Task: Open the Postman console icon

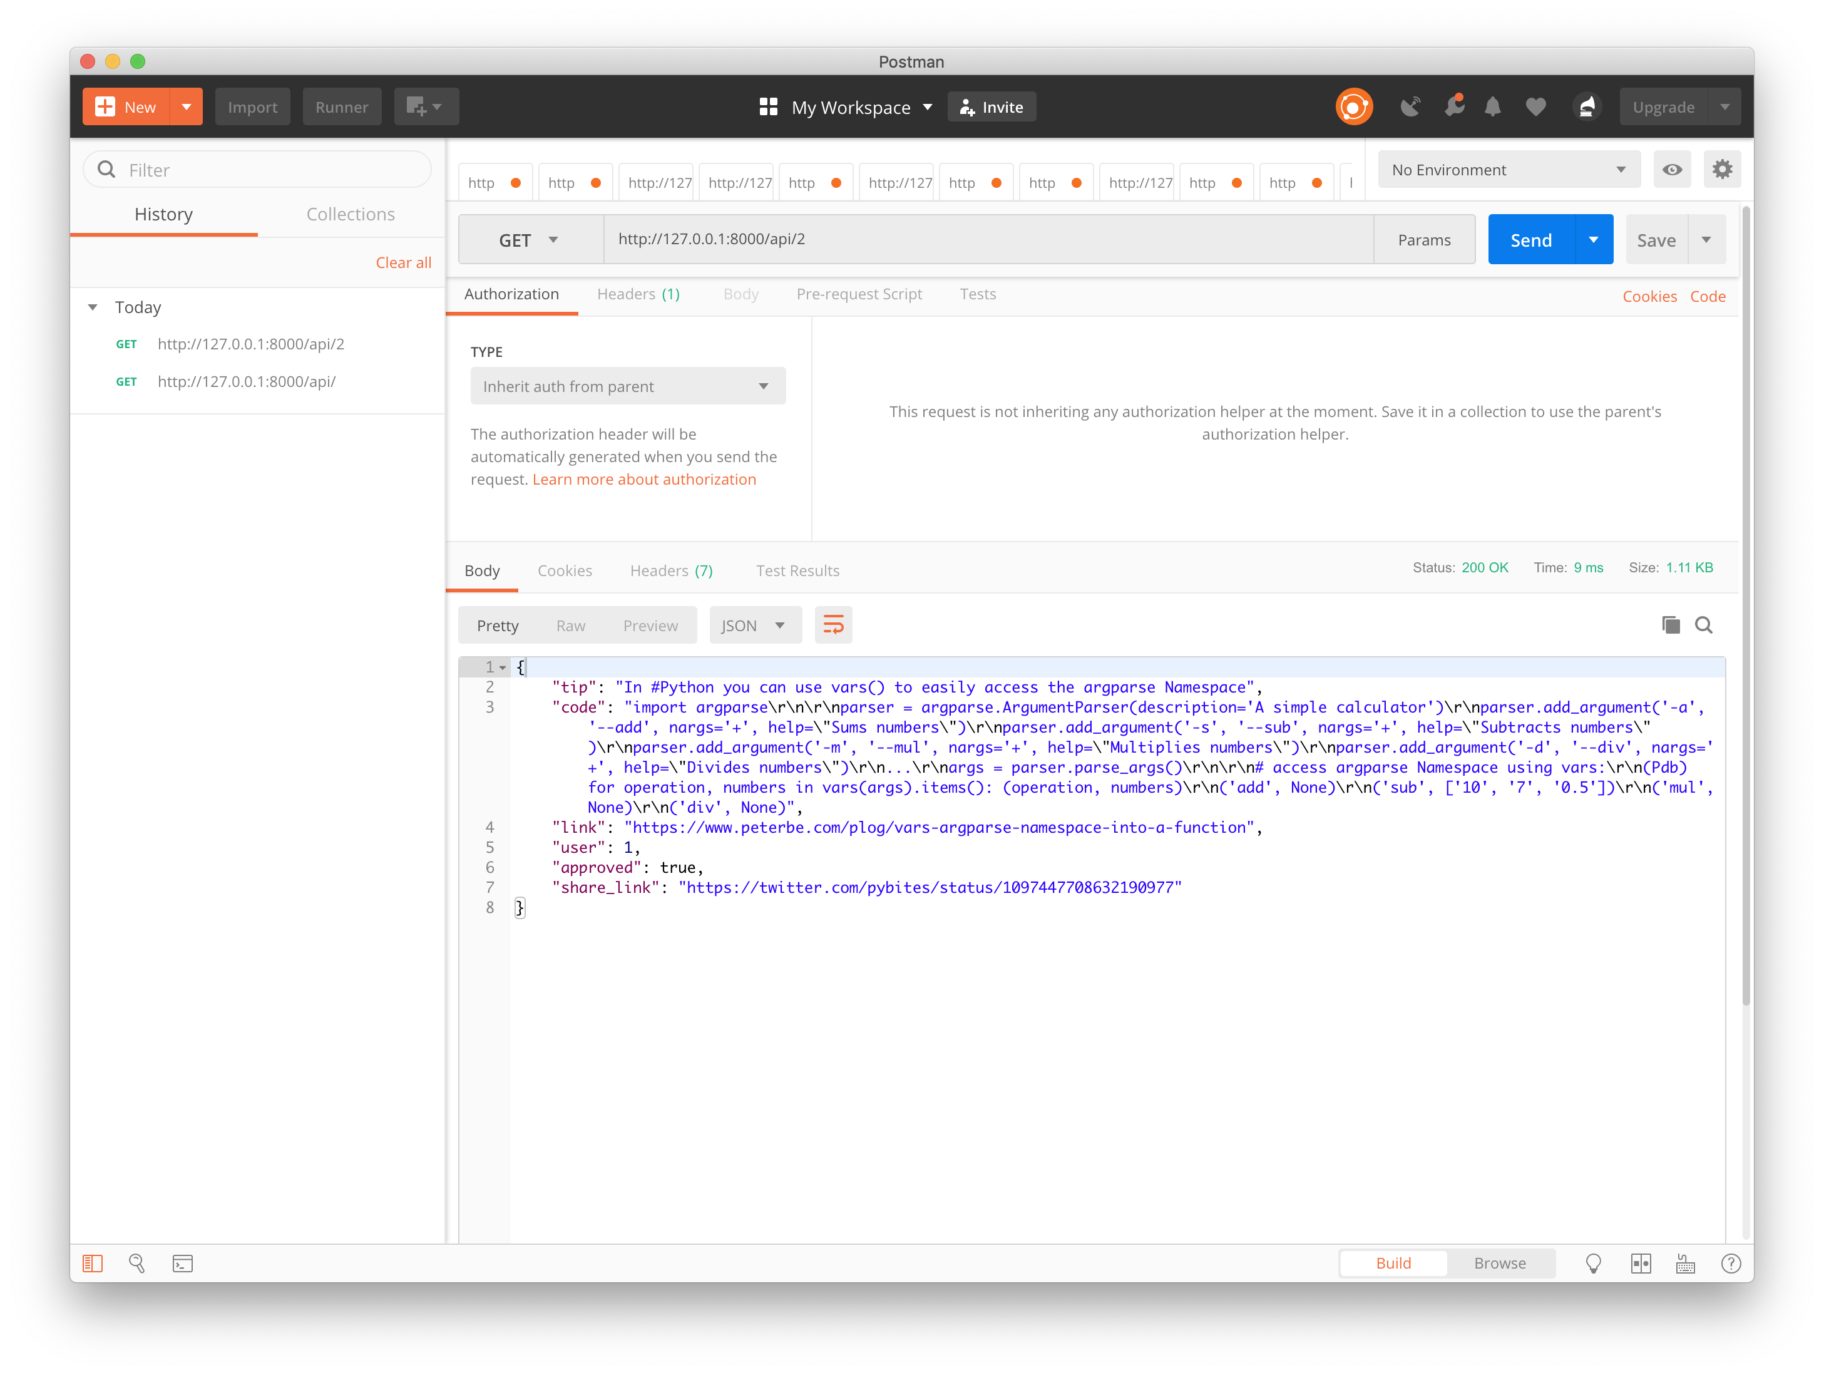Action: pyautogui.click(x=182, y=1264)
